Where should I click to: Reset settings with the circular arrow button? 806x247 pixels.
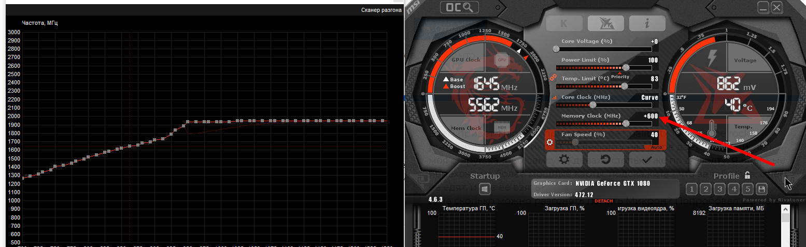coord(605,159)
